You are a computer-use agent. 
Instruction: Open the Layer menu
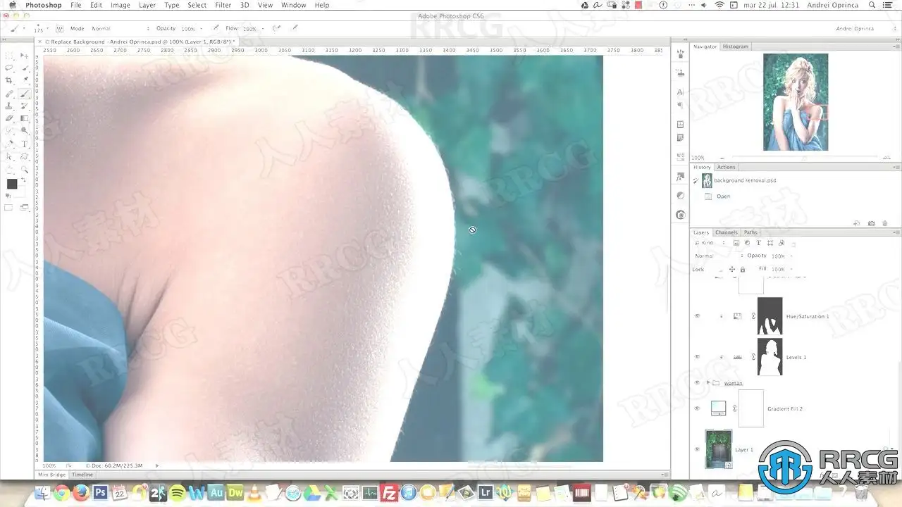pyautogui.click(x=147, y=5)
